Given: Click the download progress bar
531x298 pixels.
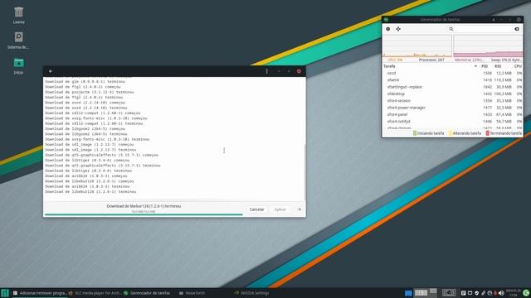Looking at the screenshot, I should (144, 214).
